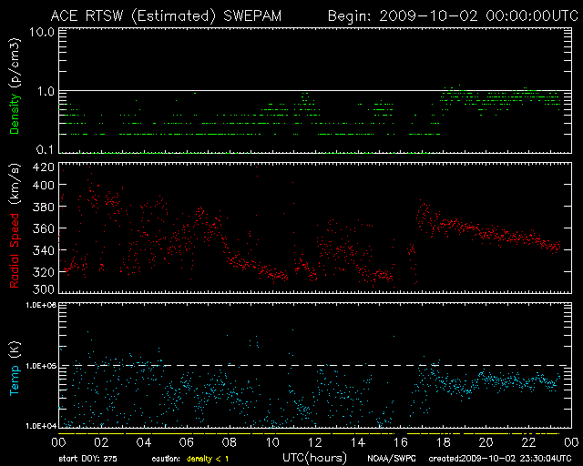Screen dimensions: 583x466
Task: Click the '(km/s)' unit label
Action: pos(15,185)
